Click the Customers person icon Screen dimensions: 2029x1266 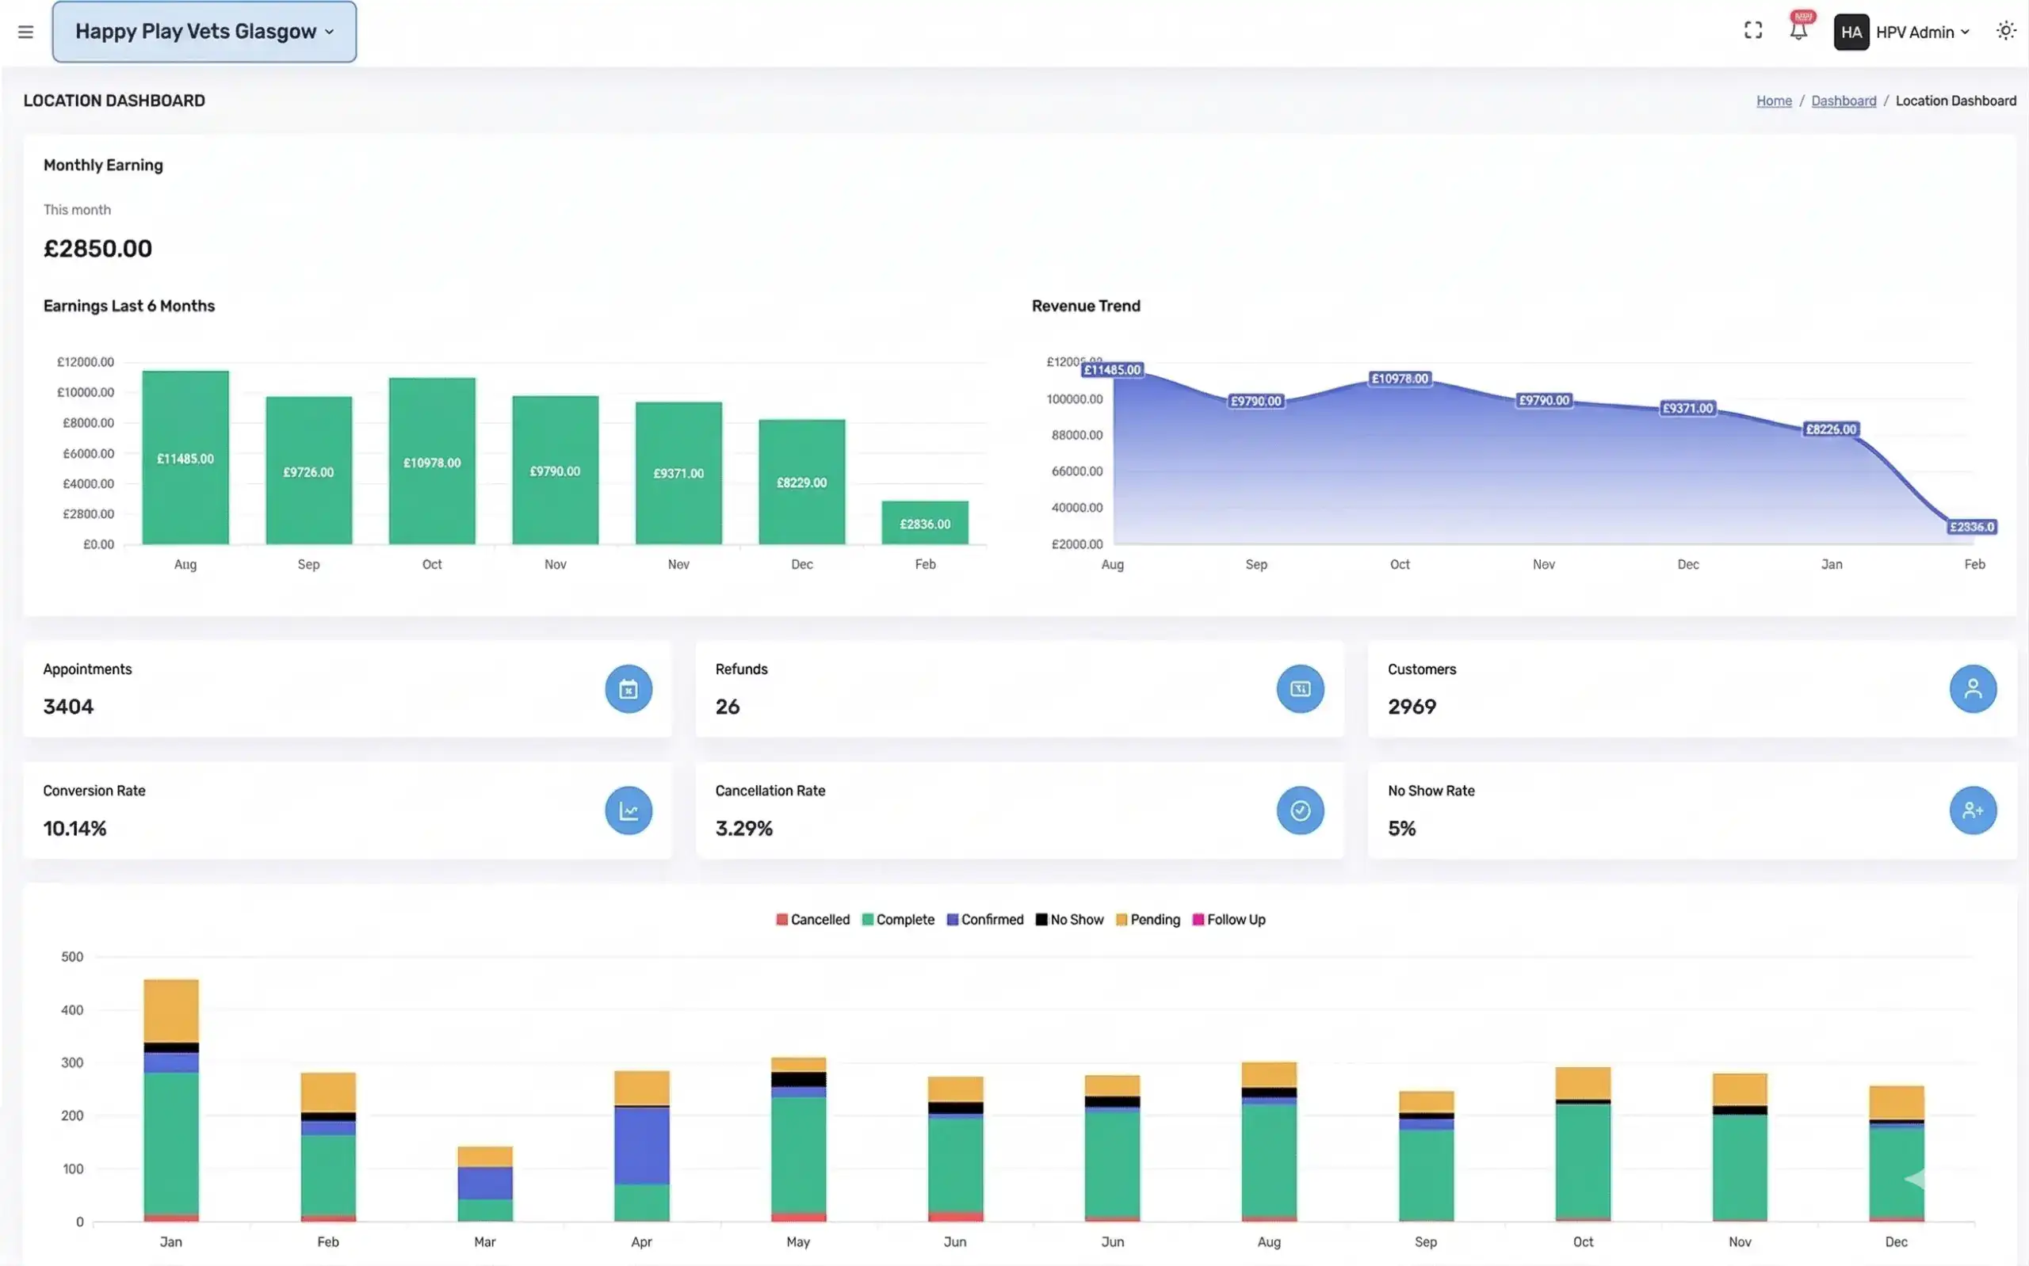click(1972, 688)
